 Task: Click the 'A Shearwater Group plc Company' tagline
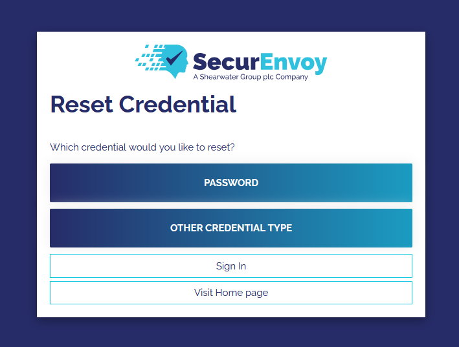pos(251,77)
